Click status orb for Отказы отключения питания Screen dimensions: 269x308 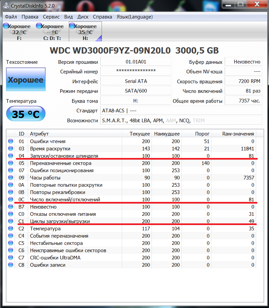[11, 214]
